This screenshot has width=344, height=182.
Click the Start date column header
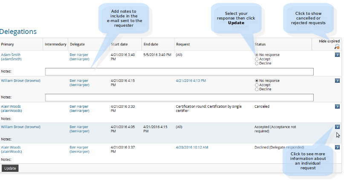[x=119, y=44]
